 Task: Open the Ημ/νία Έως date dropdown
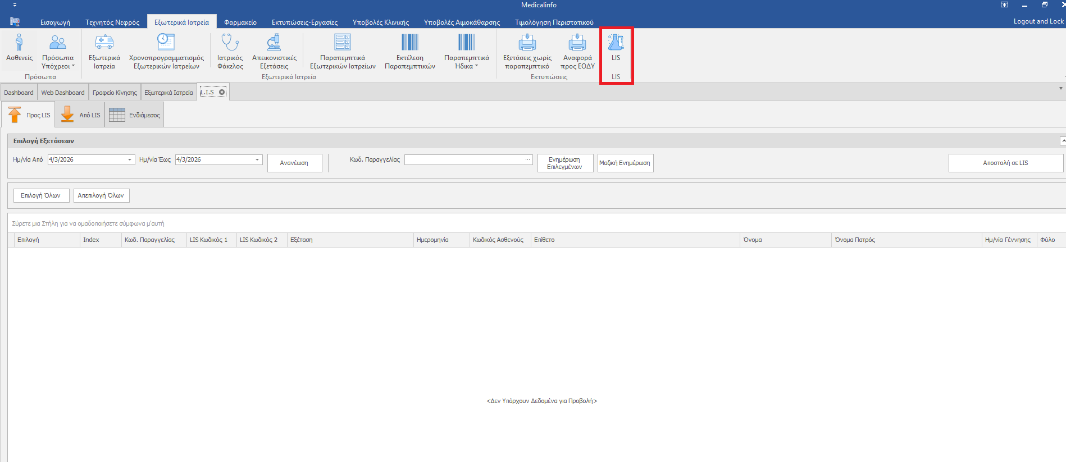click(257, 160)
